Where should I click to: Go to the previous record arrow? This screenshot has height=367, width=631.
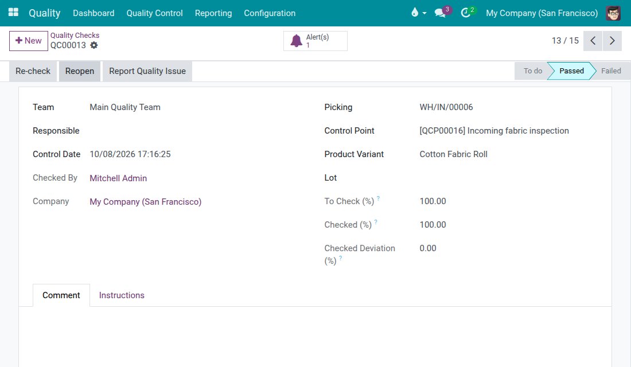593,41
